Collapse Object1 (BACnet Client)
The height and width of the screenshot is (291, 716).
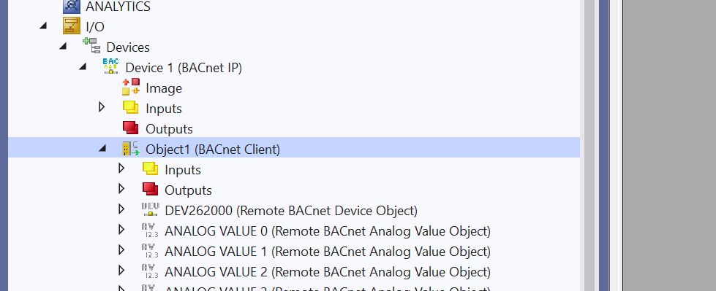click(x=102, y=149)
